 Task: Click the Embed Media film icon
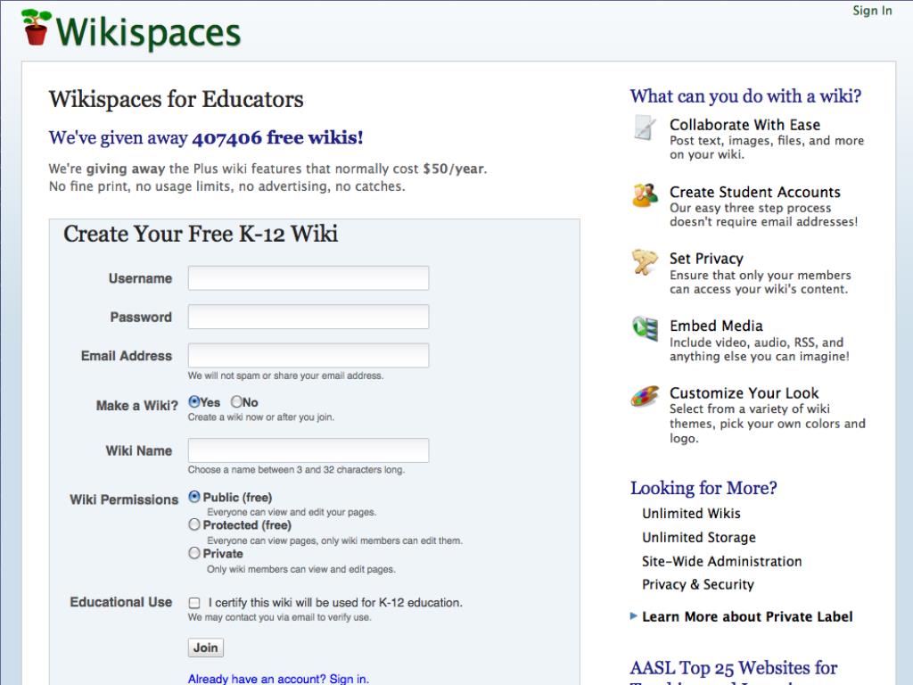(646, 329)
